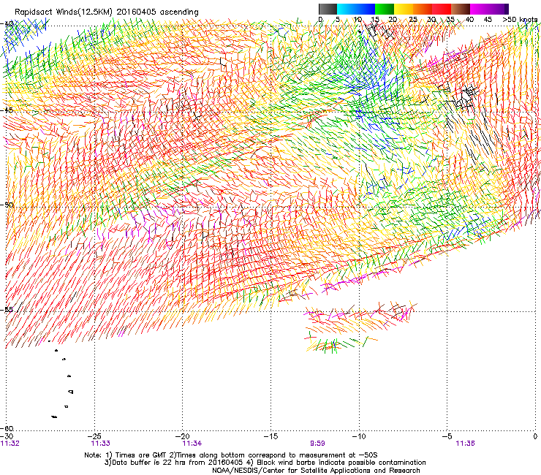The height and width of the screenshot is (475, 541).
Task: Click the red 30-35 knots legend color
Action: click(x=442, y=9)
